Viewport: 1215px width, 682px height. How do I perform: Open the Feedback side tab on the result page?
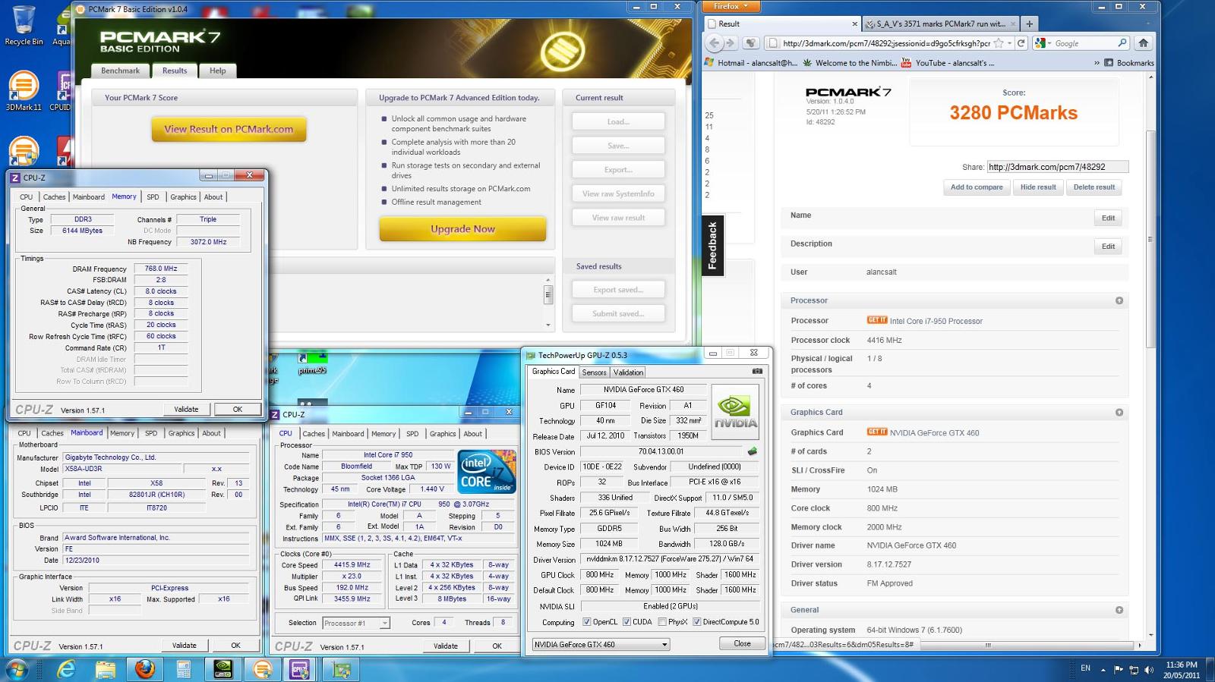[x=712, y=246]
